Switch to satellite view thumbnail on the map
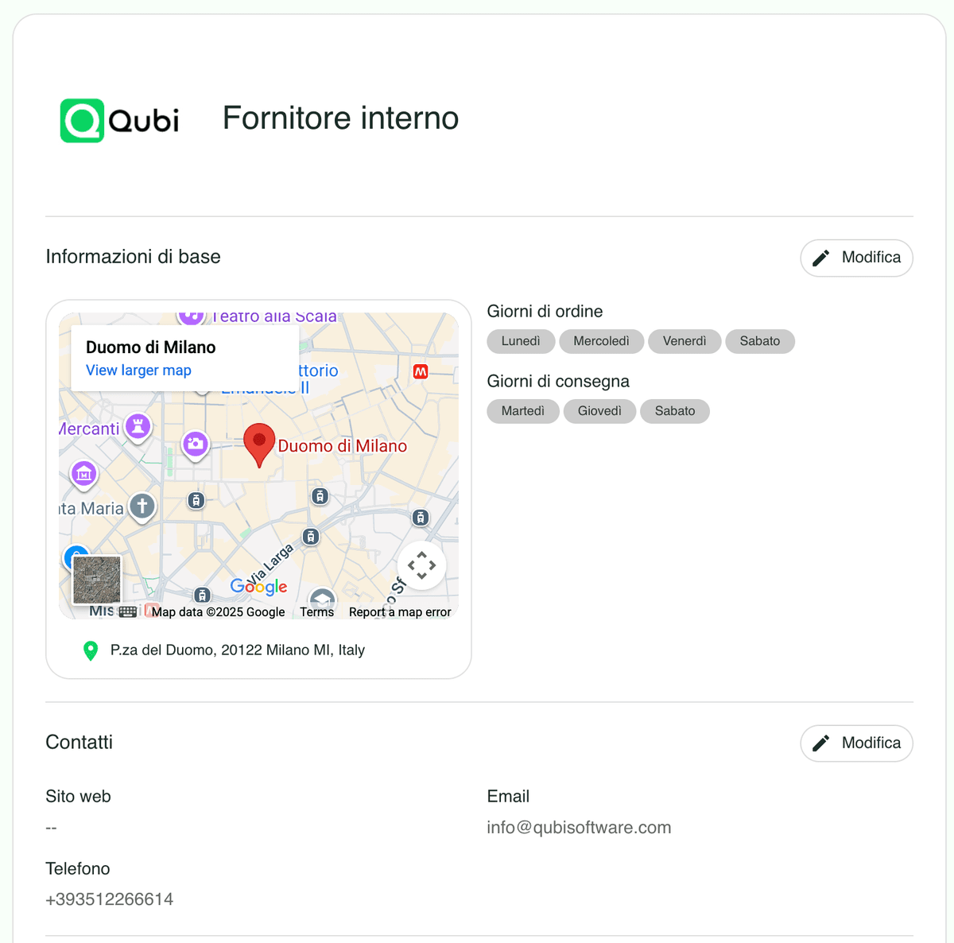Viewport: 954px width, 943px height. (96, 580)
